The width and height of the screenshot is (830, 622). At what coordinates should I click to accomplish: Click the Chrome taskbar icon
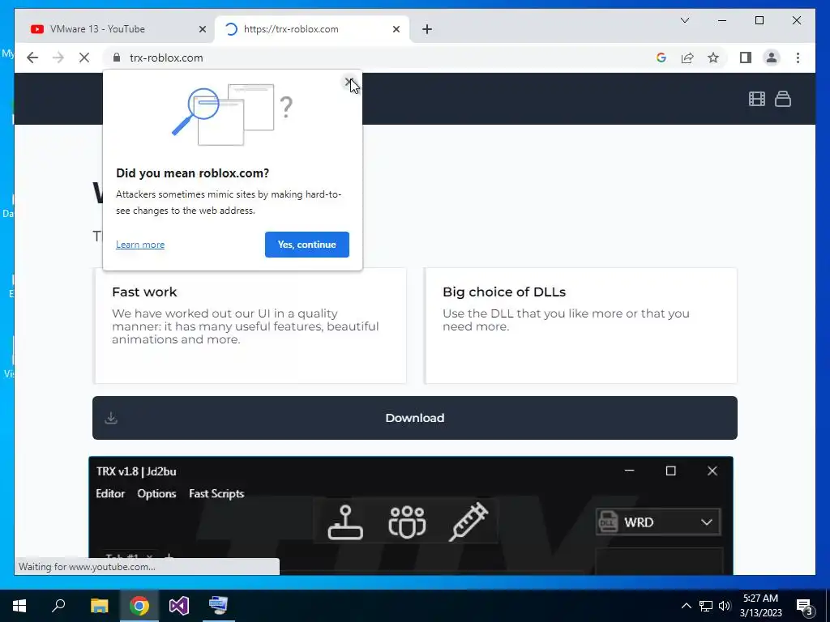(139, 606)
